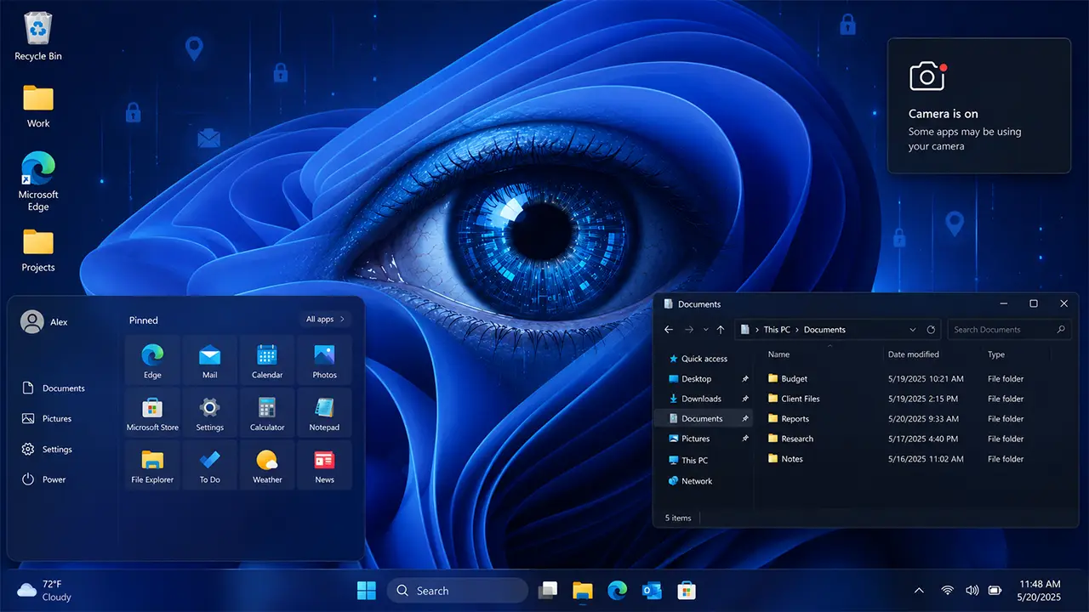The image size is (1089, 612).
Task: Click the Wi-Fi icon in system tray
Action: pos(947,590)
